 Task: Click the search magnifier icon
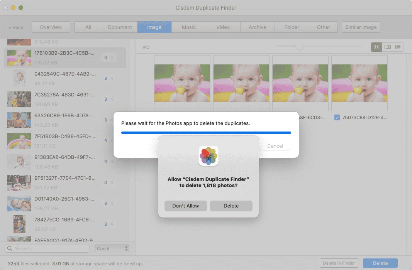9,248
